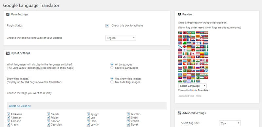Click the Zimbabwean flag in the preview
Screen dimensions: 262x127
tap(206, 67)
